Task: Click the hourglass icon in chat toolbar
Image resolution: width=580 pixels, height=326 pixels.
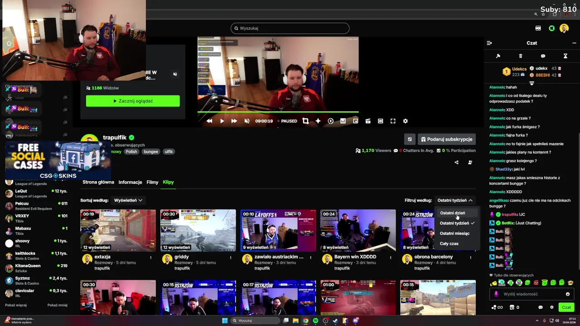Action: 565,56
